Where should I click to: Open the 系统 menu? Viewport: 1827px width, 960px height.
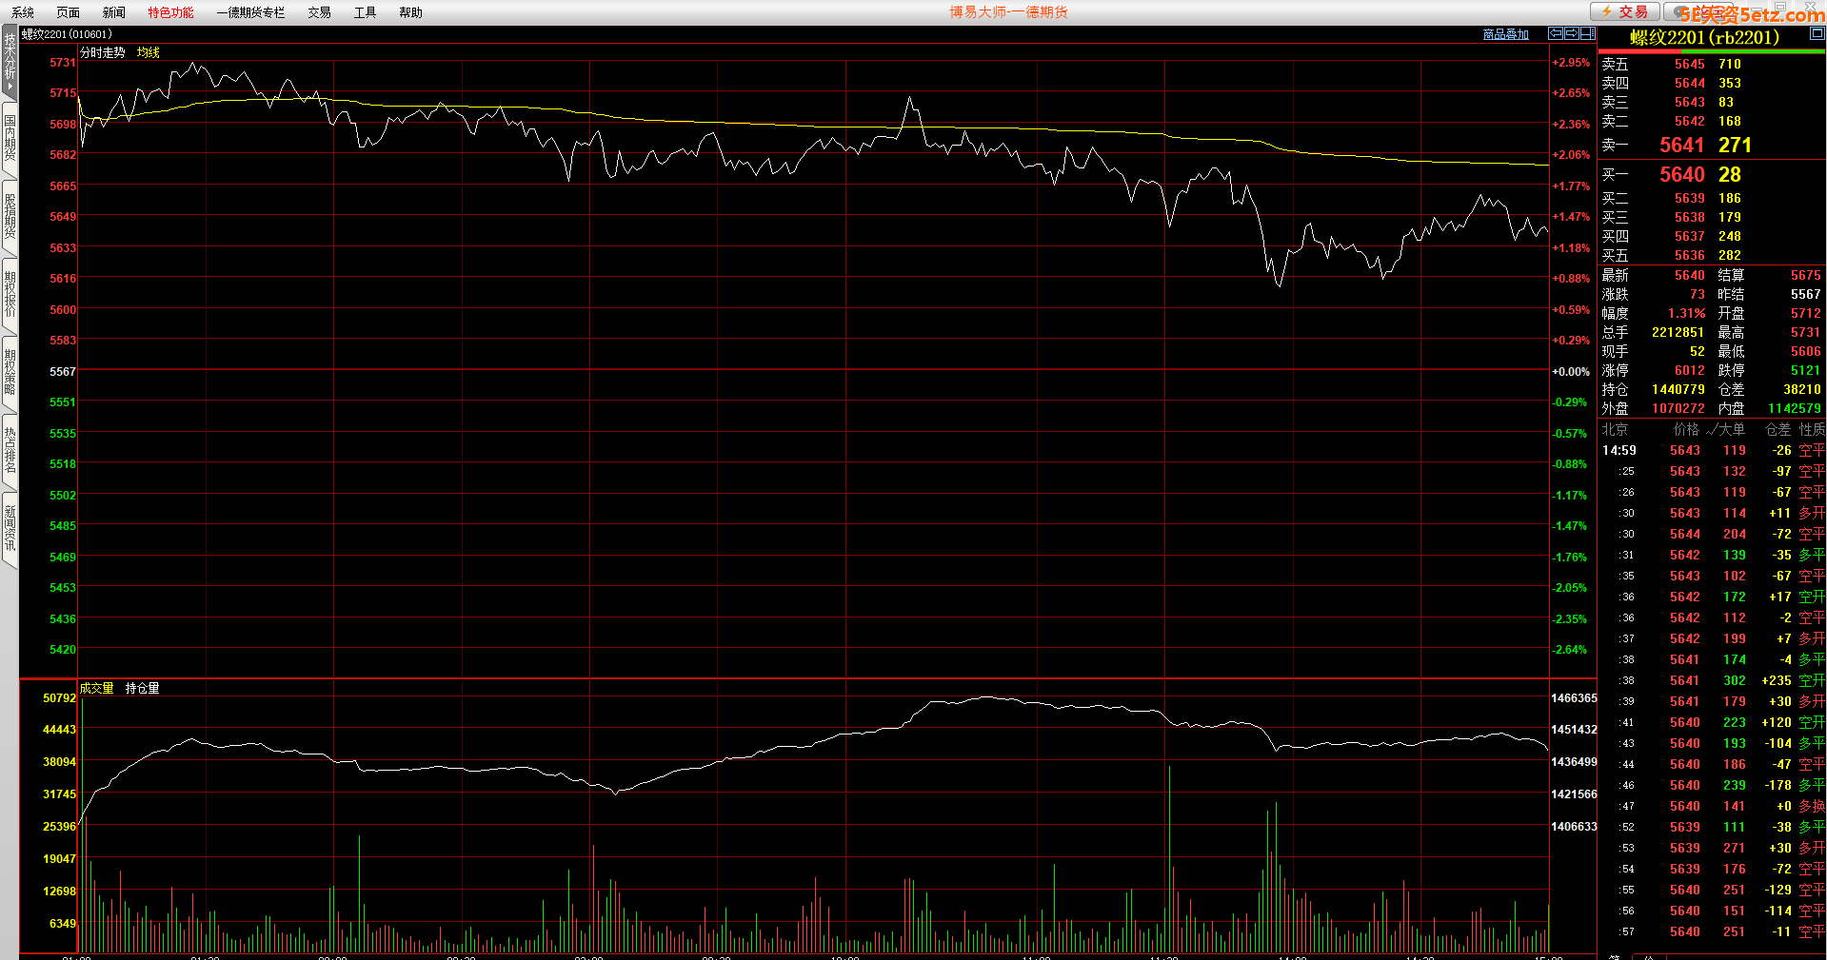pyautogui.click(x=23, y=12)
